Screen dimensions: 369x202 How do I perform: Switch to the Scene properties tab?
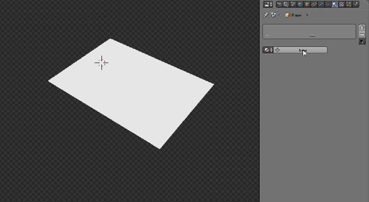tap(293, 4)
